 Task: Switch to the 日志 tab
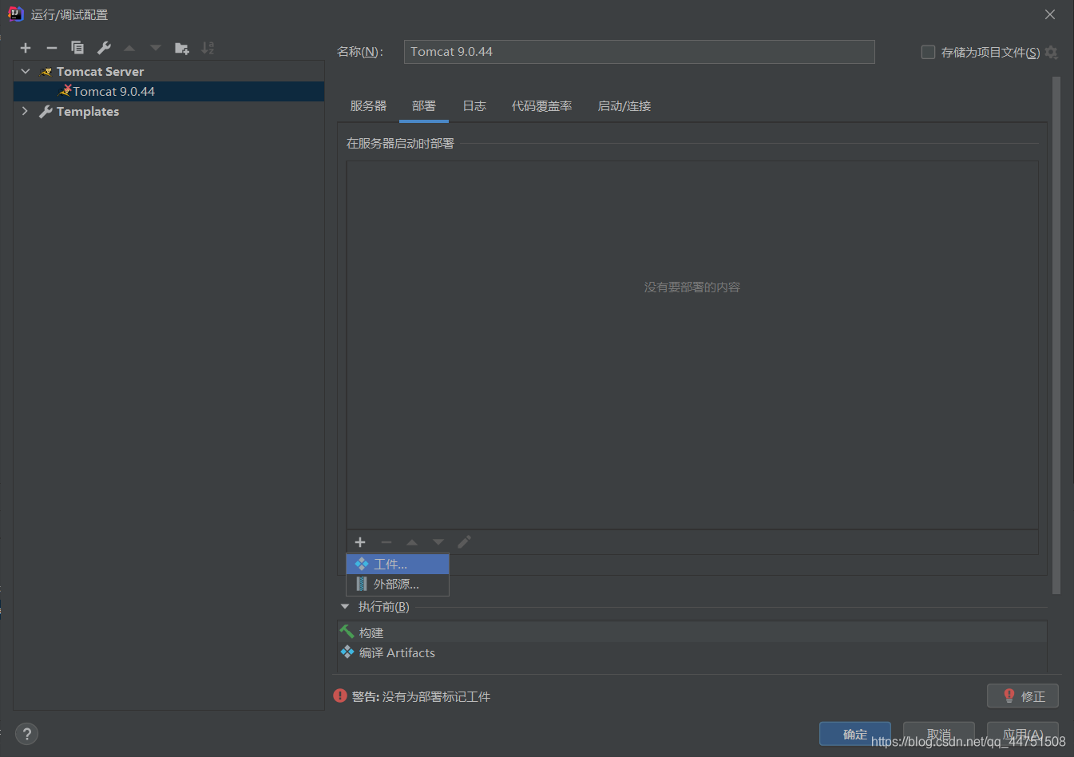click(x=474, y=105)
